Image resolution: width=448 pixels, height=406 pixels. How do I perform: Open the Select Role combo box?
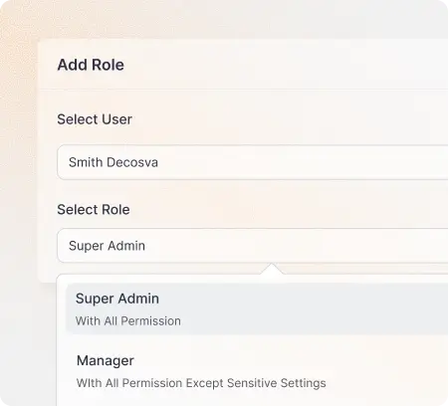click(x=253, y=246)
